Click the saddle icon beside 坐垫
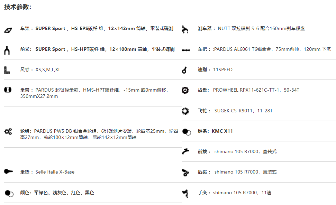The image size is (336, 205). point(8,171)
